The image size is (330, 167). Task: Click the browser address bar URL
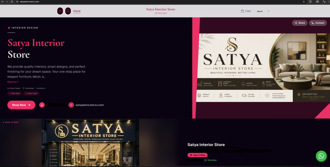[29, 2]
